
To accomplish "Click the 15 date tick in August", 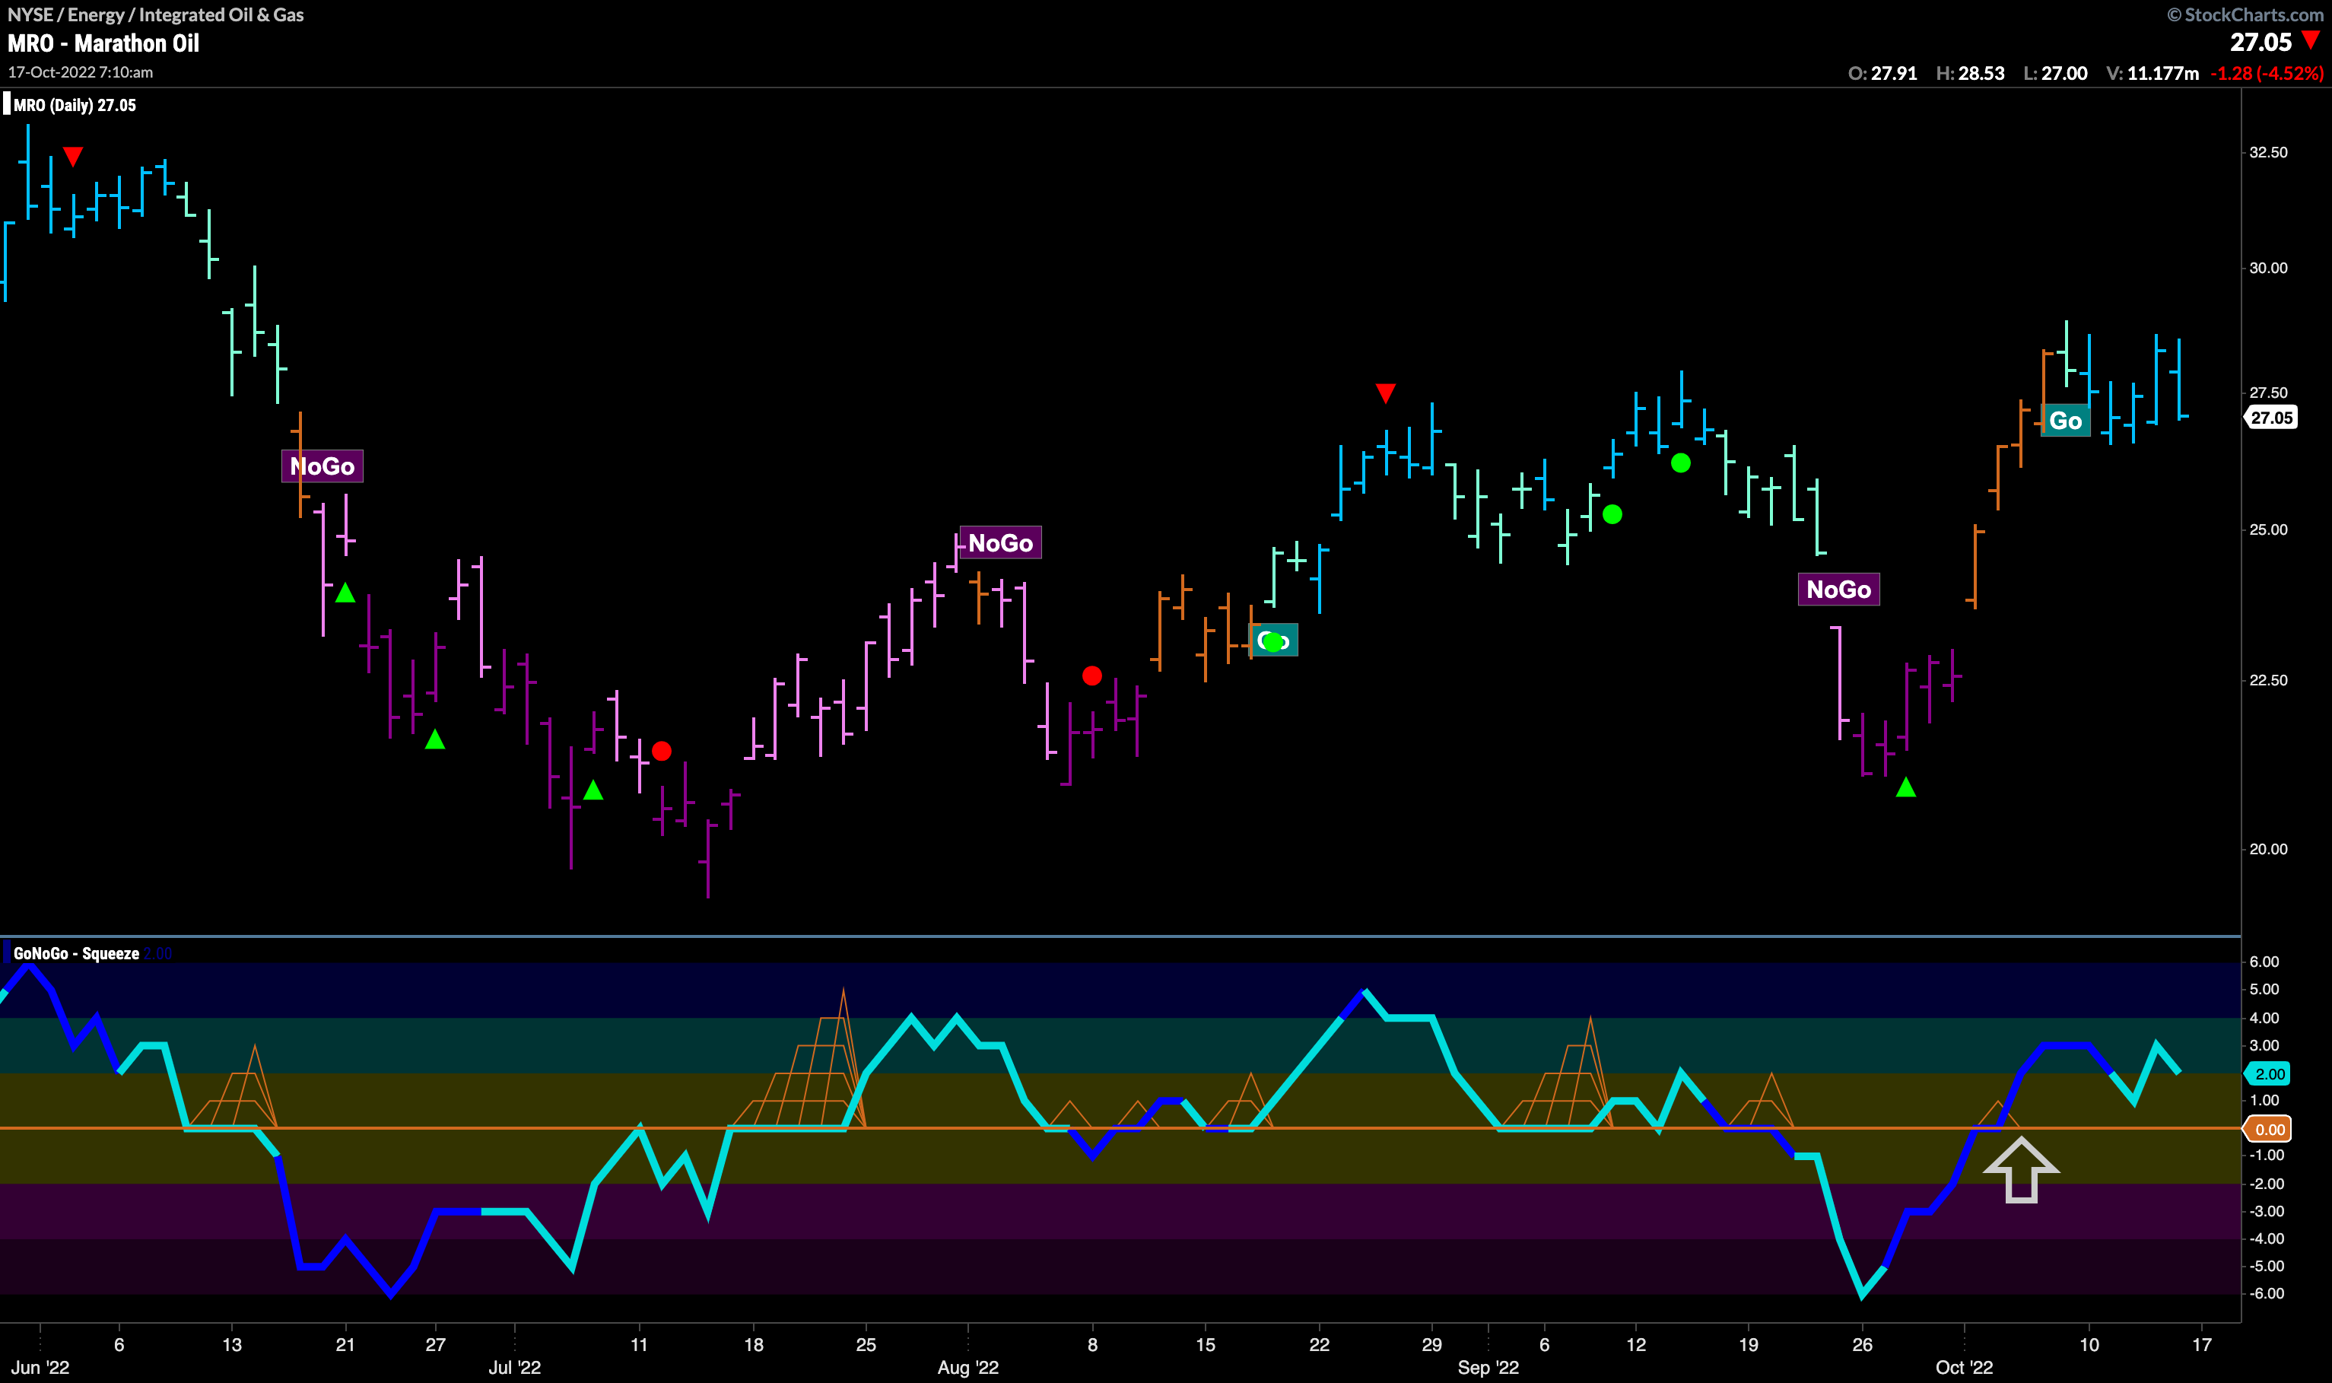I will (1206, 1345).
